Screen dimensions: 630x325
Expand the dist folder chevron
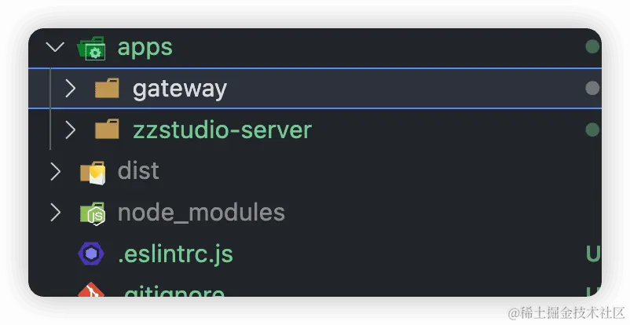[x=55, y=171]
